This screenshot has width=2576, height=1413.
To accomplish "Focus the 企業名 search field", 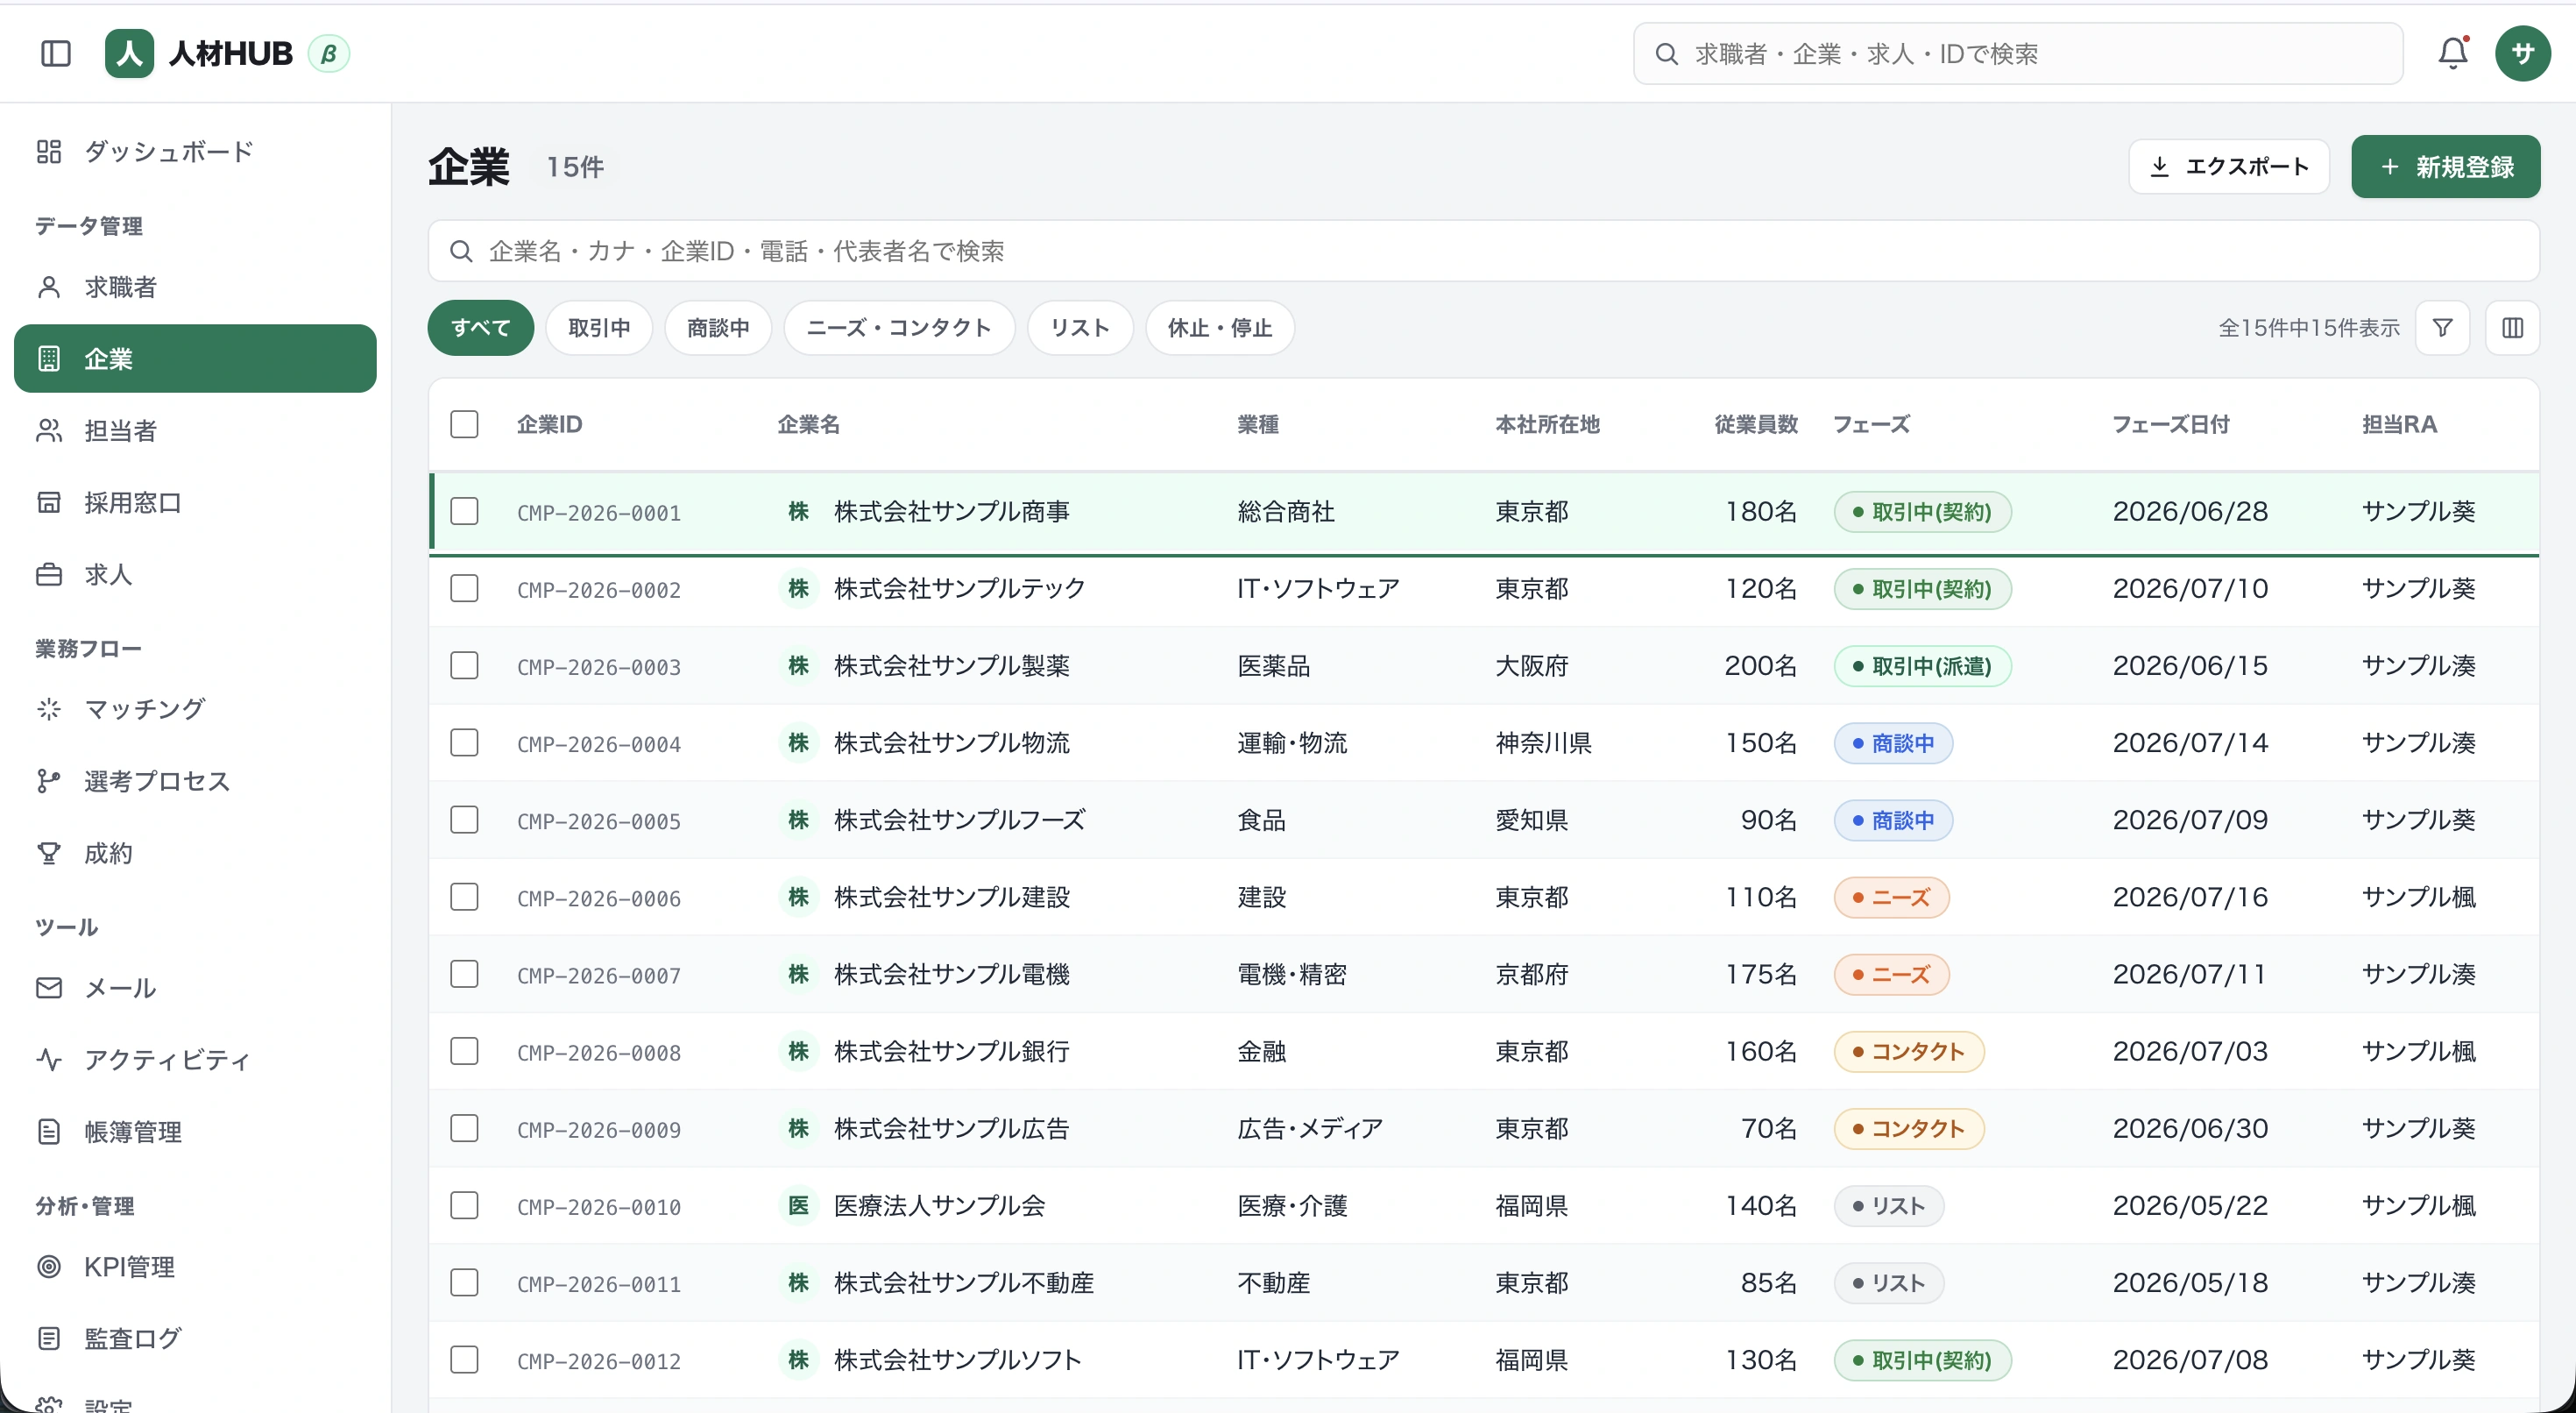I will (1484, 252).
